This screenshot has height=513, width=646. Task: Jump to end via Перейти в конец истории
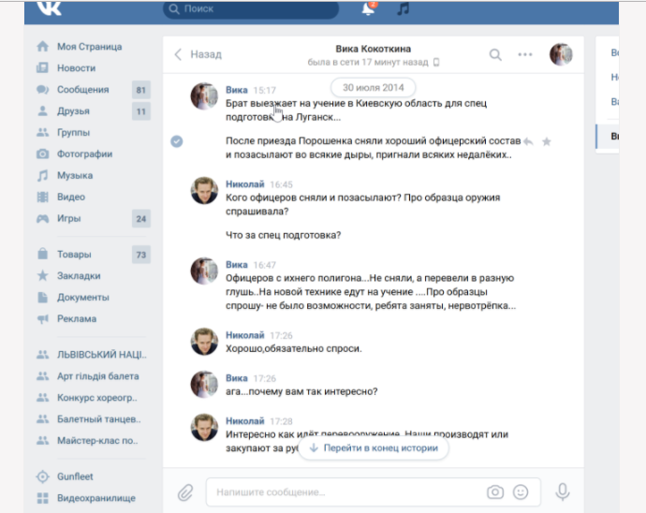[x=373, y=448]
